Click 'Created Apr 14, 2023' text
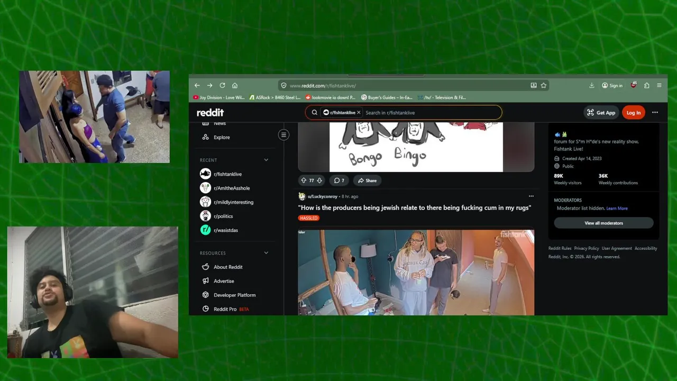677x381 pixels. (x=581, y=158)
